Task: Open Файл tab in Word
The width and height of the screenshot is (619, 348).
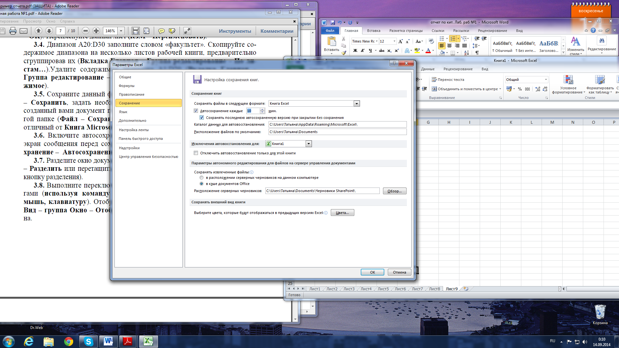Action: [x=330, y=31]
